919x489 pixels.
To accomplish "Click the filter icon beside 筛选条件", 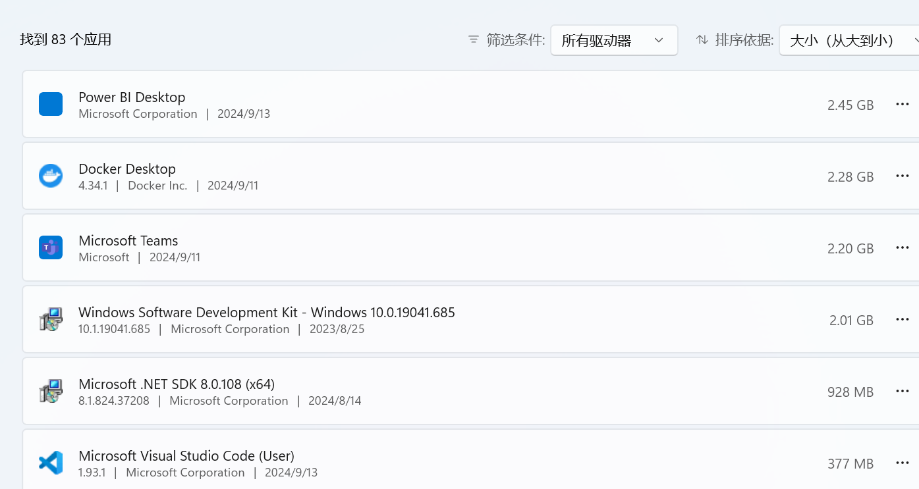I will point(474,40).
